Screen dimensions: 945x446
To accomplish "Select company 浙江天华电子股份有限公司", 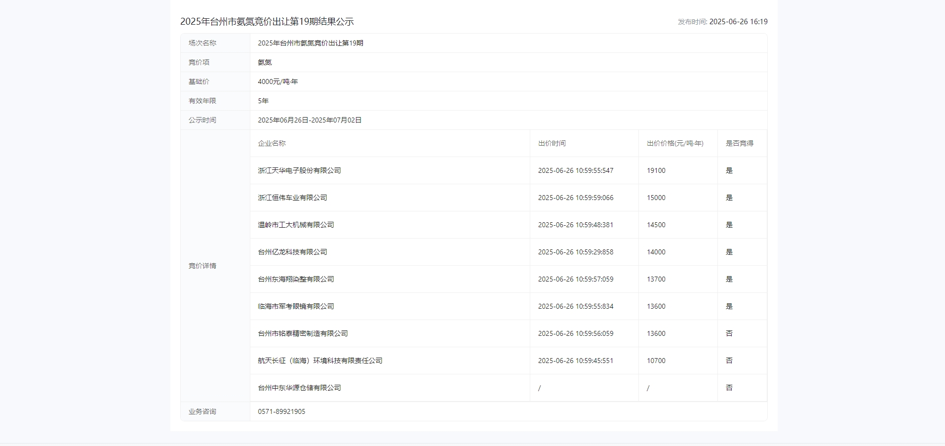I will pos(299,170).
